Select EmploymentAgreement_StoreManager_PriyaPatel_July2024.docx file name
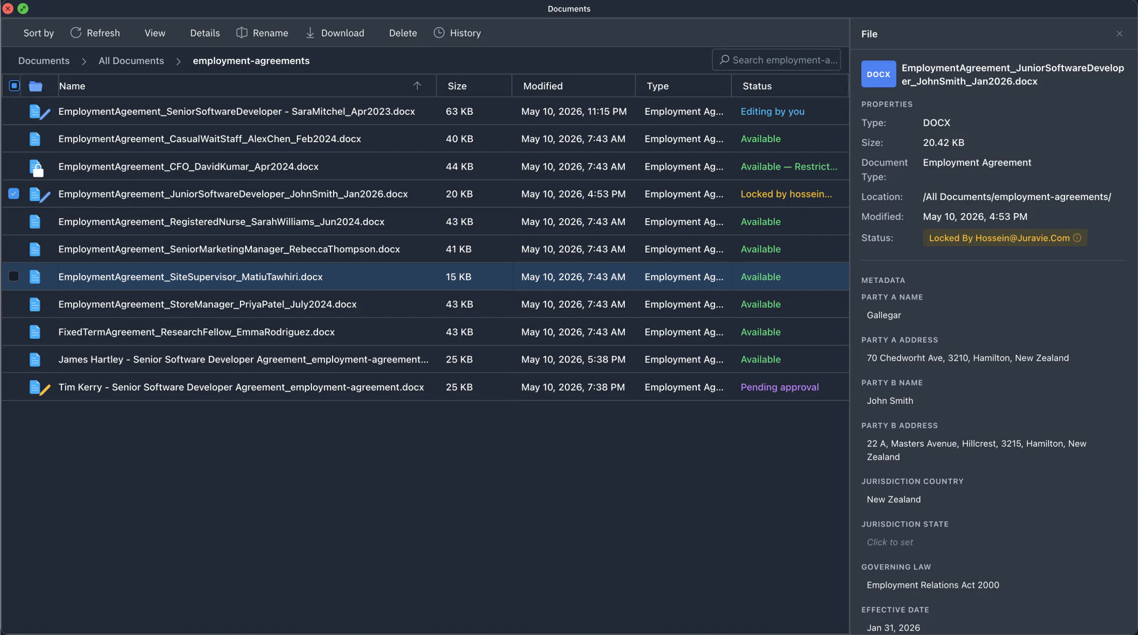 coord(207,304)
